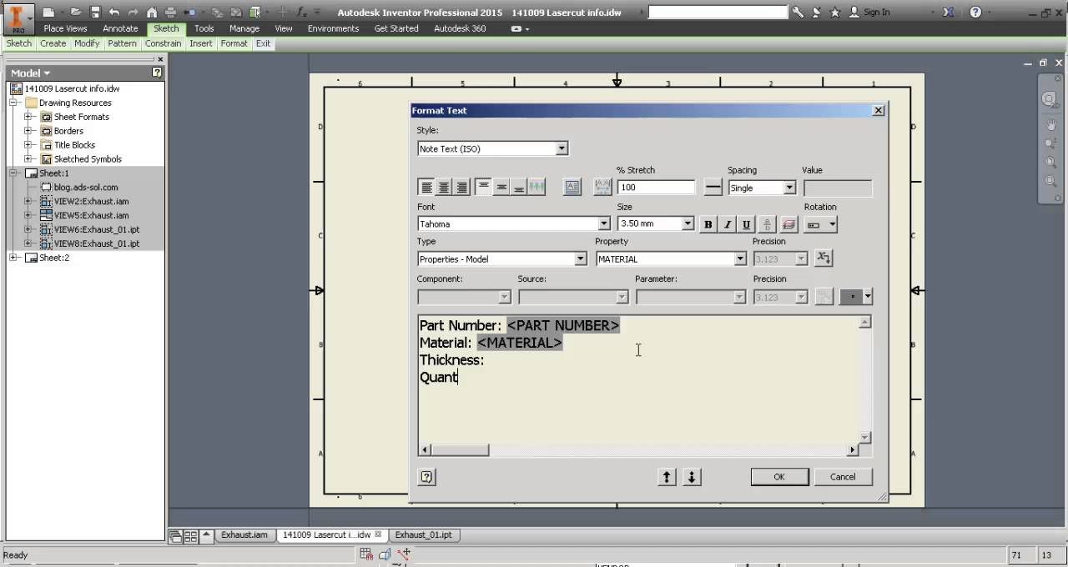Click the Help question mark icon in title bar
Screen dimensions: 1068x567
tap(975, 13)
